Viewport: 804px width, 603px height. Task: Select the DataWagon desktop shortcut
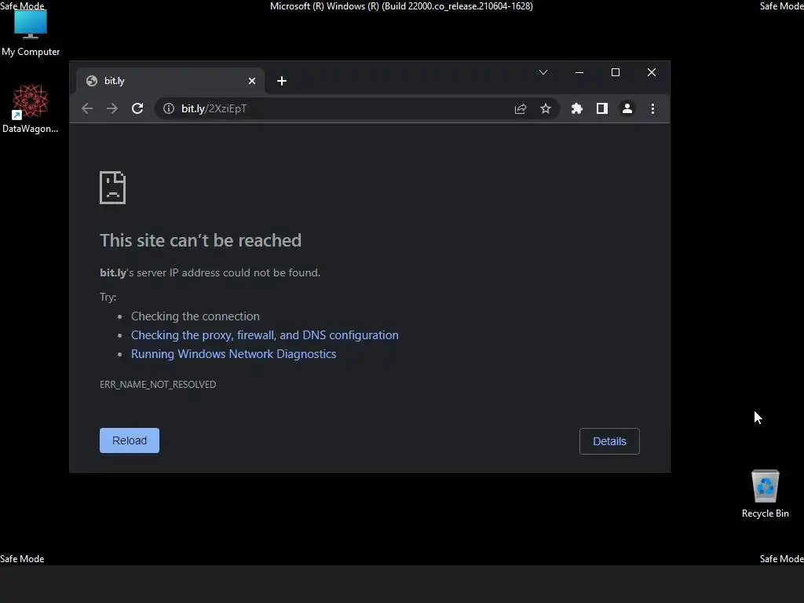point(31,108)
